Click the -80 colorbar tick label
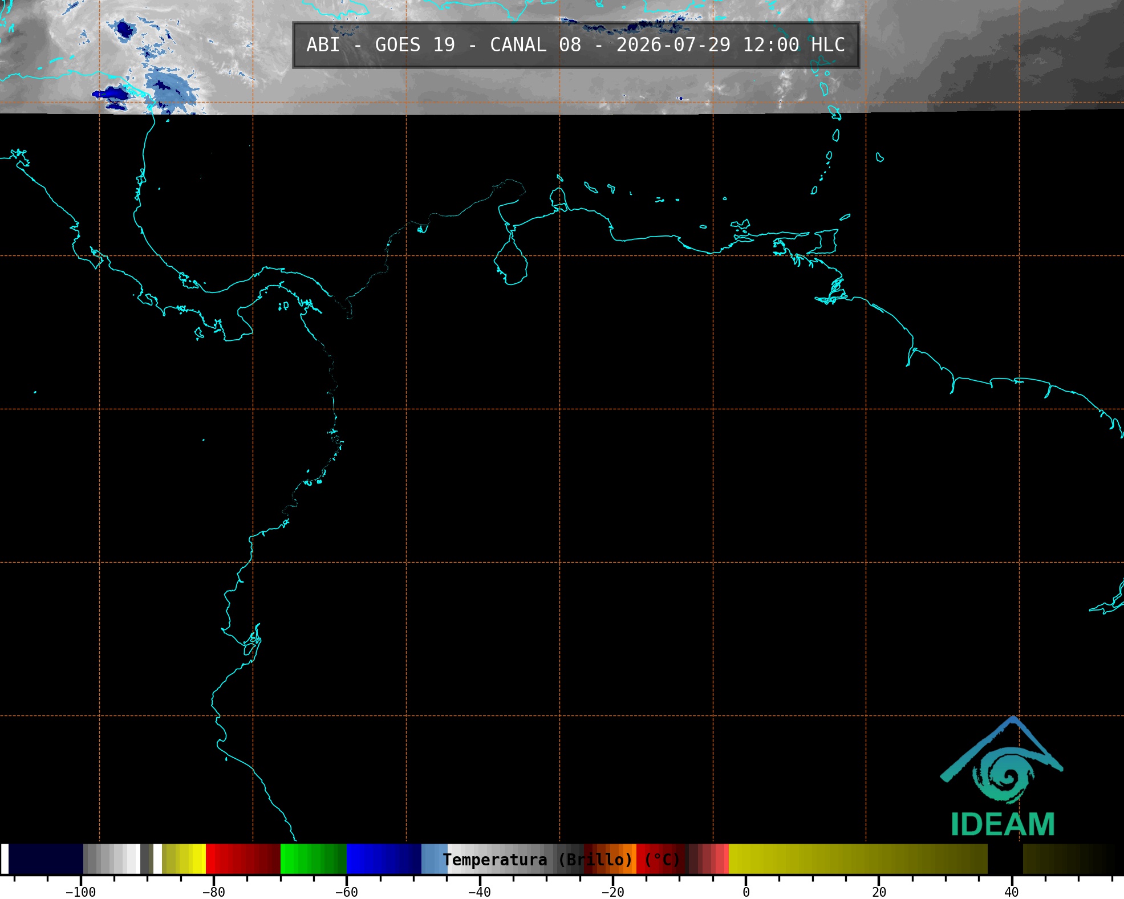Screen dimensions: 1124x899 pyautogui.click(x=213, y=892)
